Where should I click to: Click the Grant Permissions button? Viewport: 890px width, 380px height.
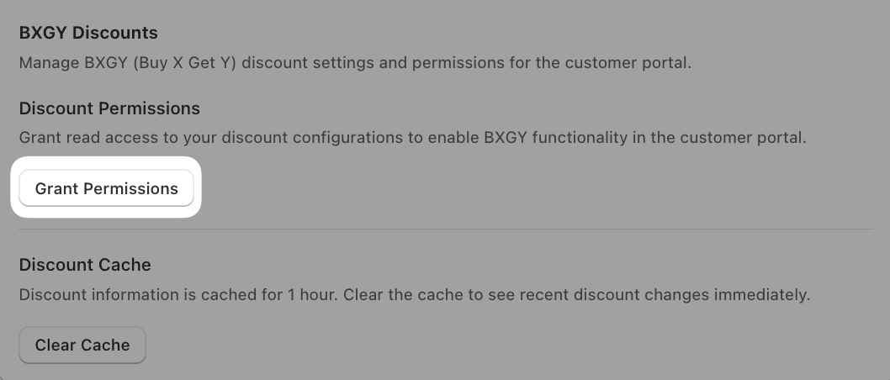106,187
